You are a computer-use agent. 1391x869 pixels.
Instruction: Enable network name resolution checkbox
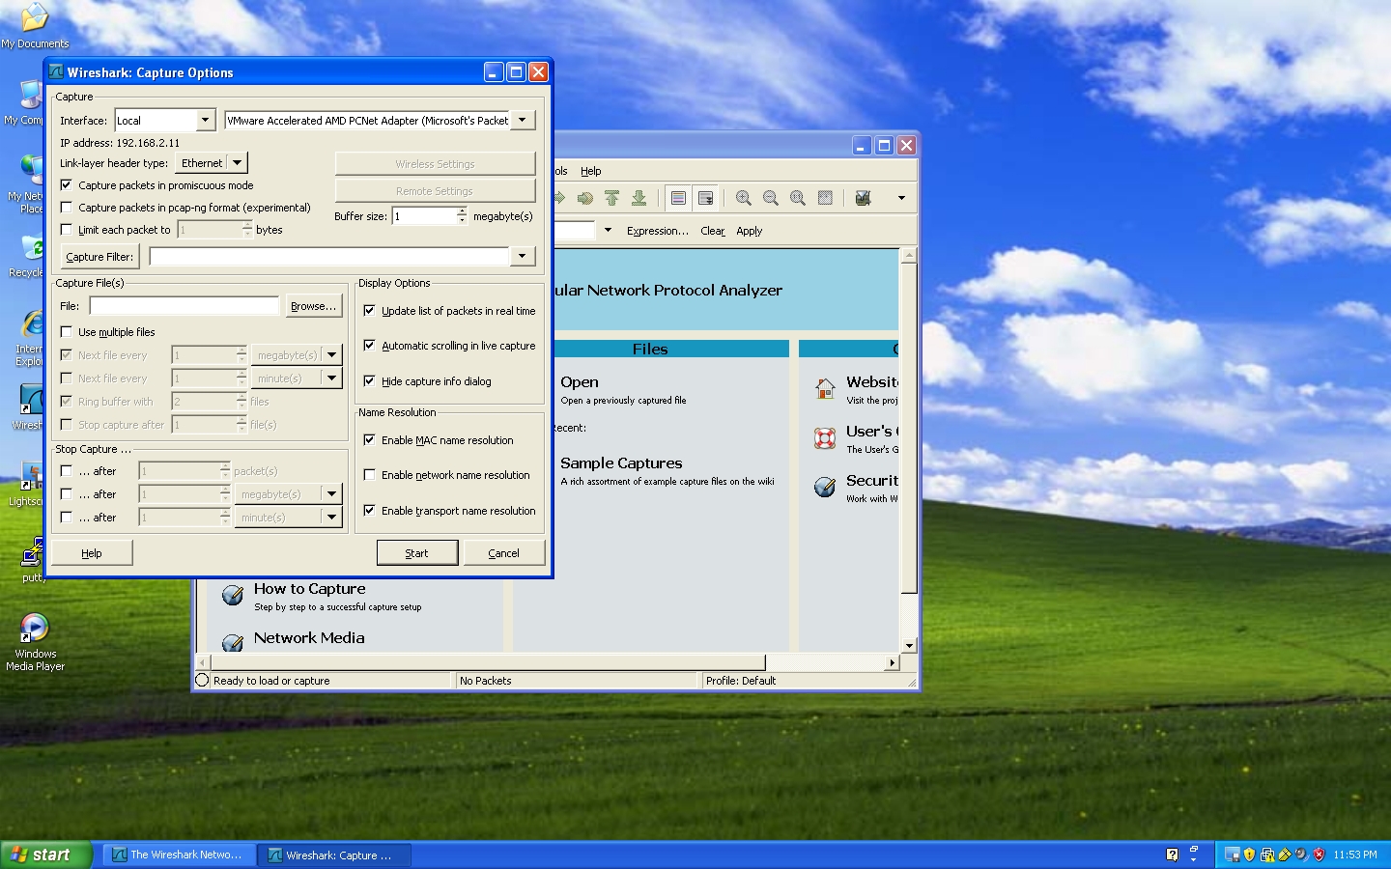pos(369,475)
